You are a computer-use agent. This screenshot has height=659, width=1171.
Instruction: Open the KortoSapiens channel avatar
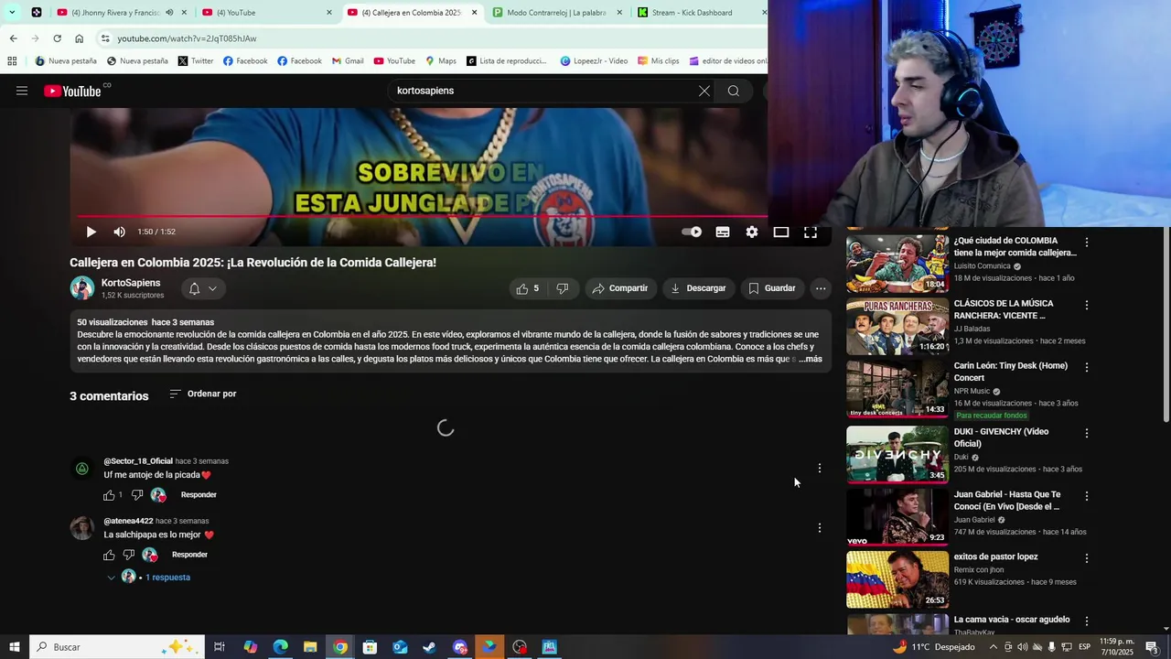click(82, 287)
